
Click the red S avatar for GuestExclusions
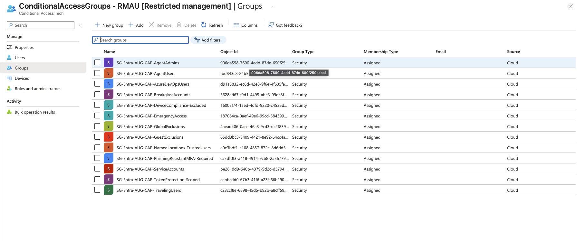109,137
